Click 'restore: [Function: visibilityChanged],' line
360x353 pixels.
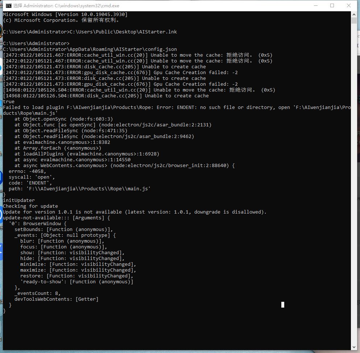[x=77, y=276]
